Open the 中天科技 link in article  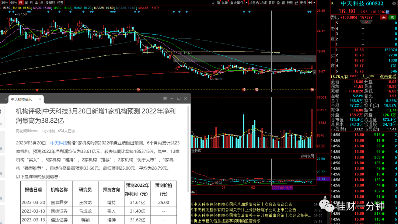(59, 143)
